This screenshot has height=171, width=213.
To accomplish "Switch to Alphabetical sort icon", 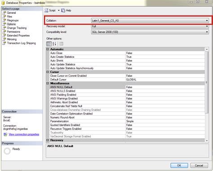I will (x=54, y=44).
